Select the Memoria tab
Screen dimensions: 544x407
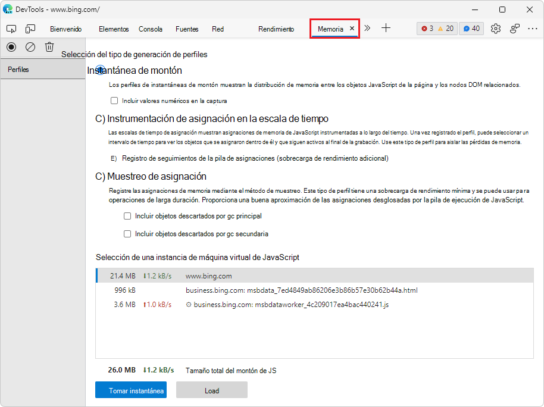click(x=330, y=29)
